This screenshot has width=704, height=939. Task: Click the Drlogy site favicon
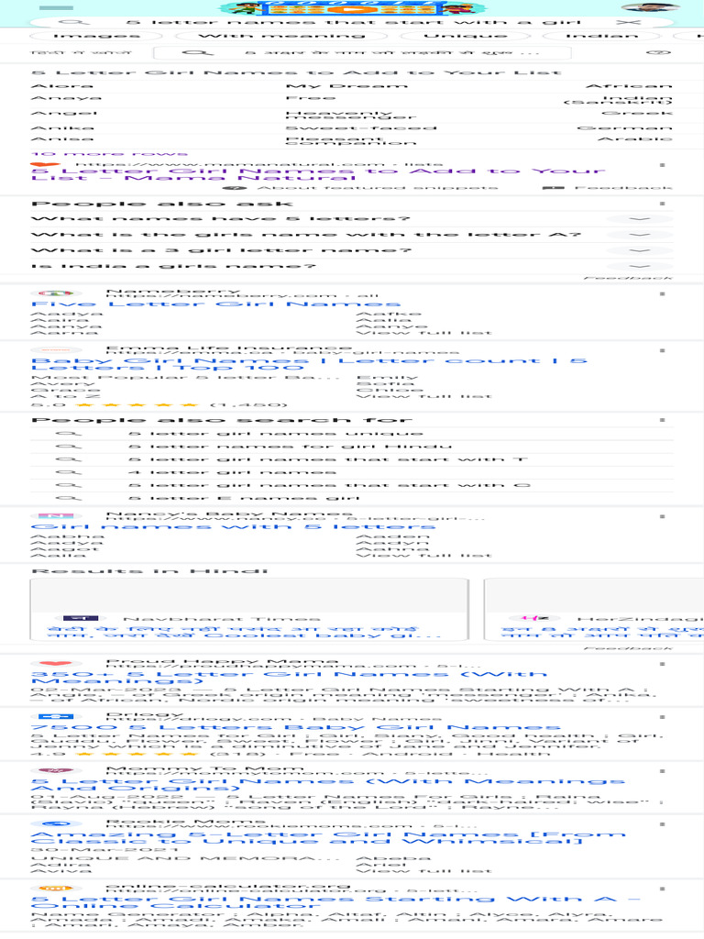tap(56, 716)
